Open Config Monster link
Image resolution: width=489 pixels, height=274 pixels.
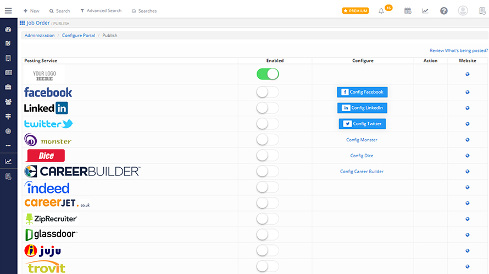coord(362,140)
